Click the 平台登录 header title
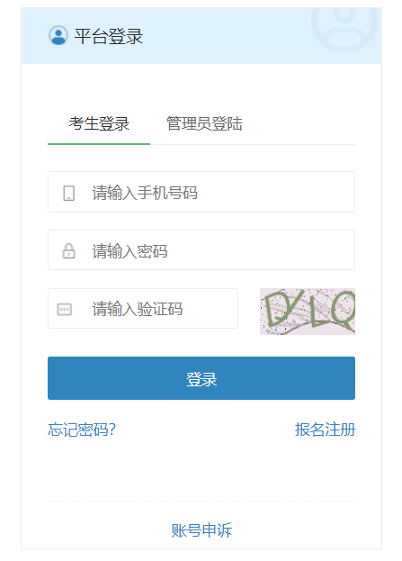402x561 pixels. [x=109, y=36]
